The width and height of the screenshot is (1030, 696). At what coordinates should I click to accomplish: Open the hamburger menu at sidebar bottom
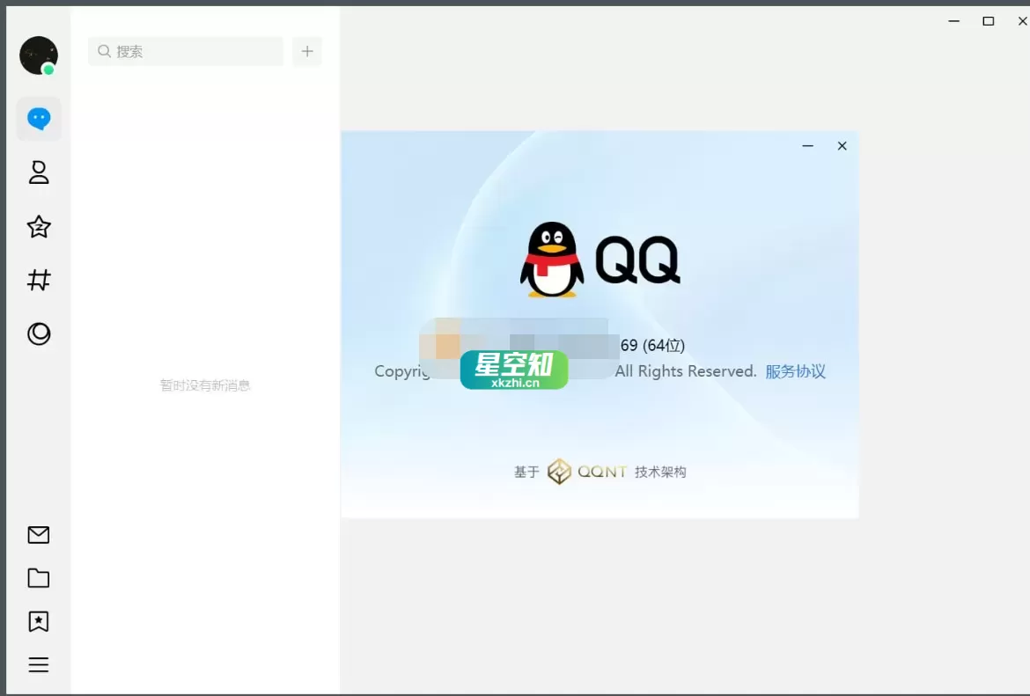tap(38, 664)
